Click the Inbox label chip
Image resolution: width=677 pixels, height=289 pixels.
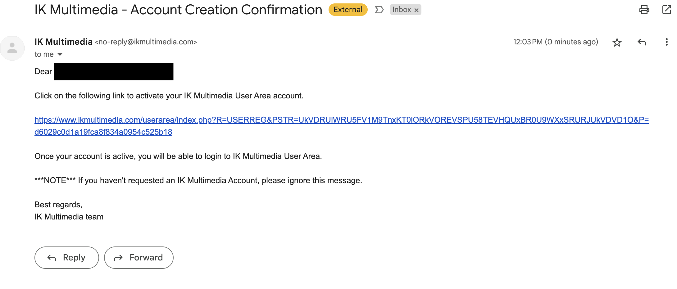pyautogui.click(x=401, y=10)
